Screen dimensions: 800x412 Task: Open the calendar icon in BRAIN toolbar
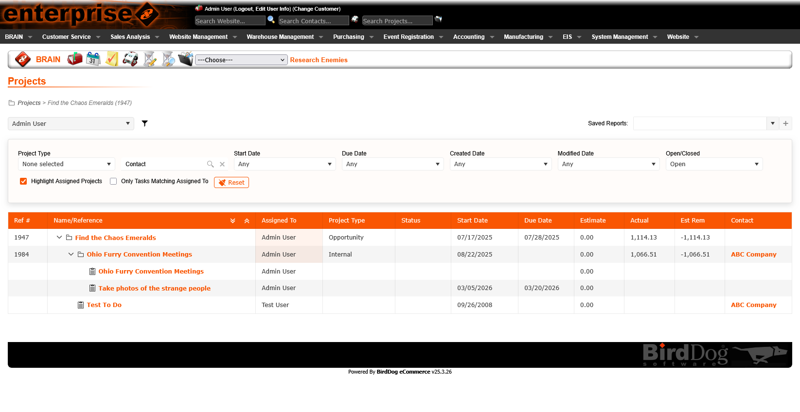(93, 59)
